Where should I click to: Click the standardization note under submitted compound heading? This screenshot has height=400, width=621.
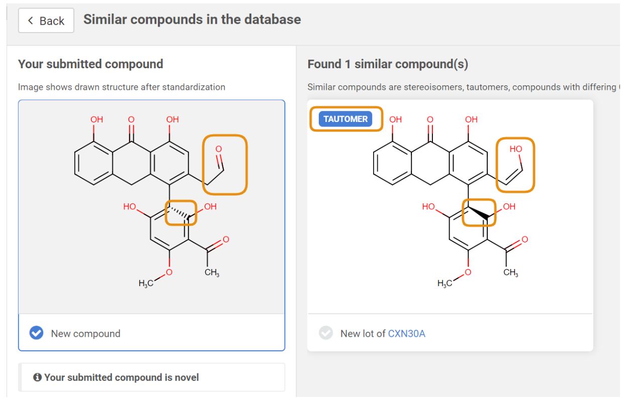pyautogui.click(x=122, y=87)
